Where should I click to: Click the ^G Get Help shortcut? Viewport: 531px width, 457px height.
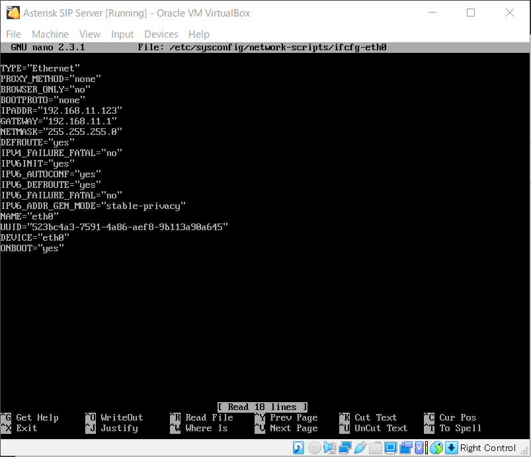[30, 417]
